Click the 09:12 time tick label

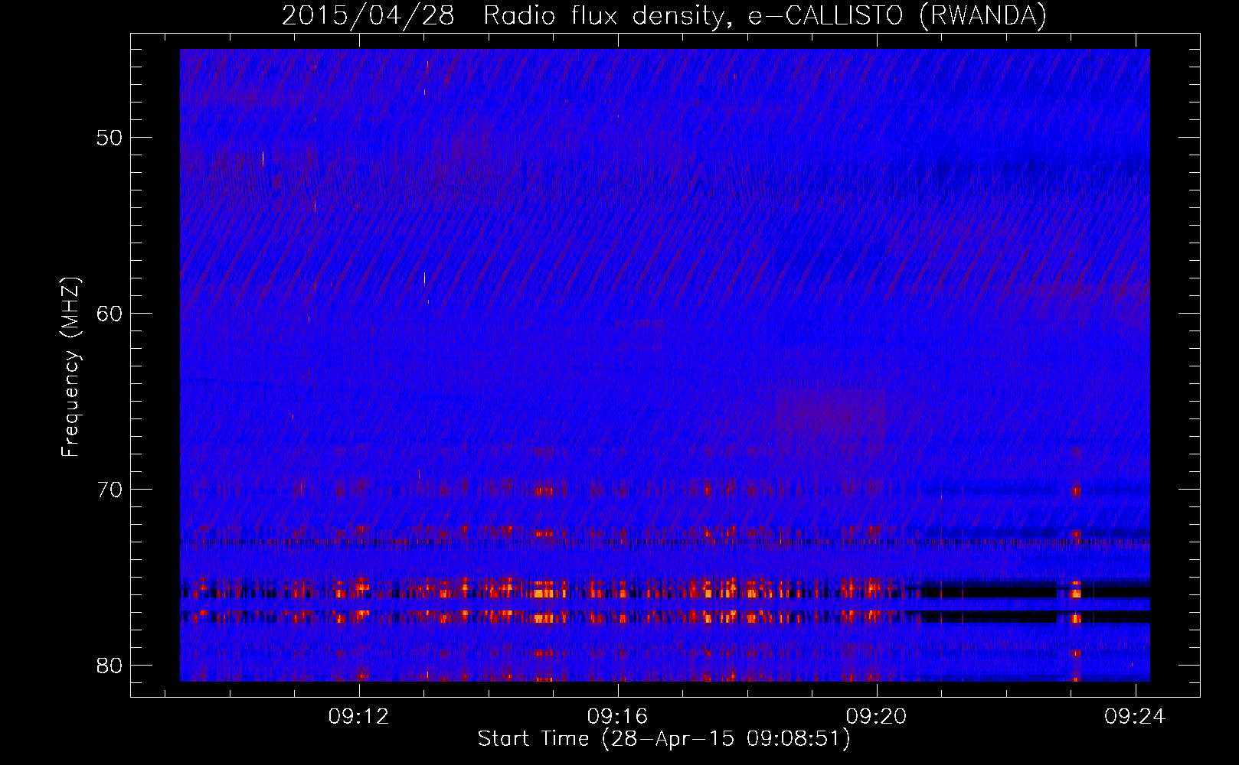359,716
